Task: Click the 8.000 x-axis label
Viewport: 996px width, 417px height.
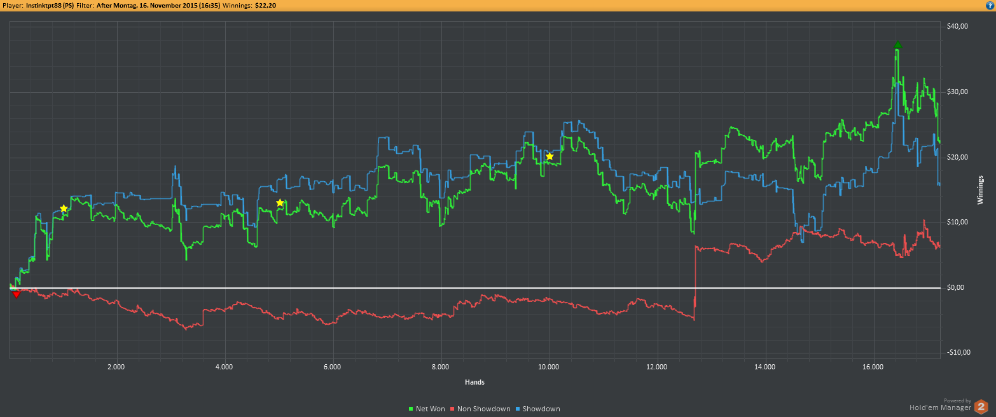Action: (440, 367)
